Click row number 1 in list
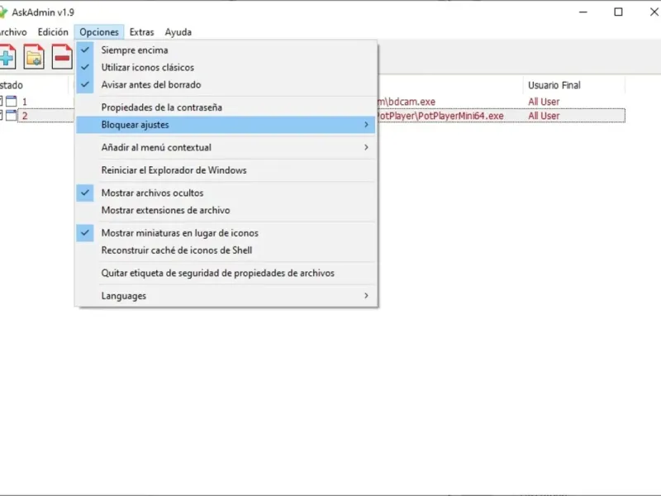 [25, 102]
